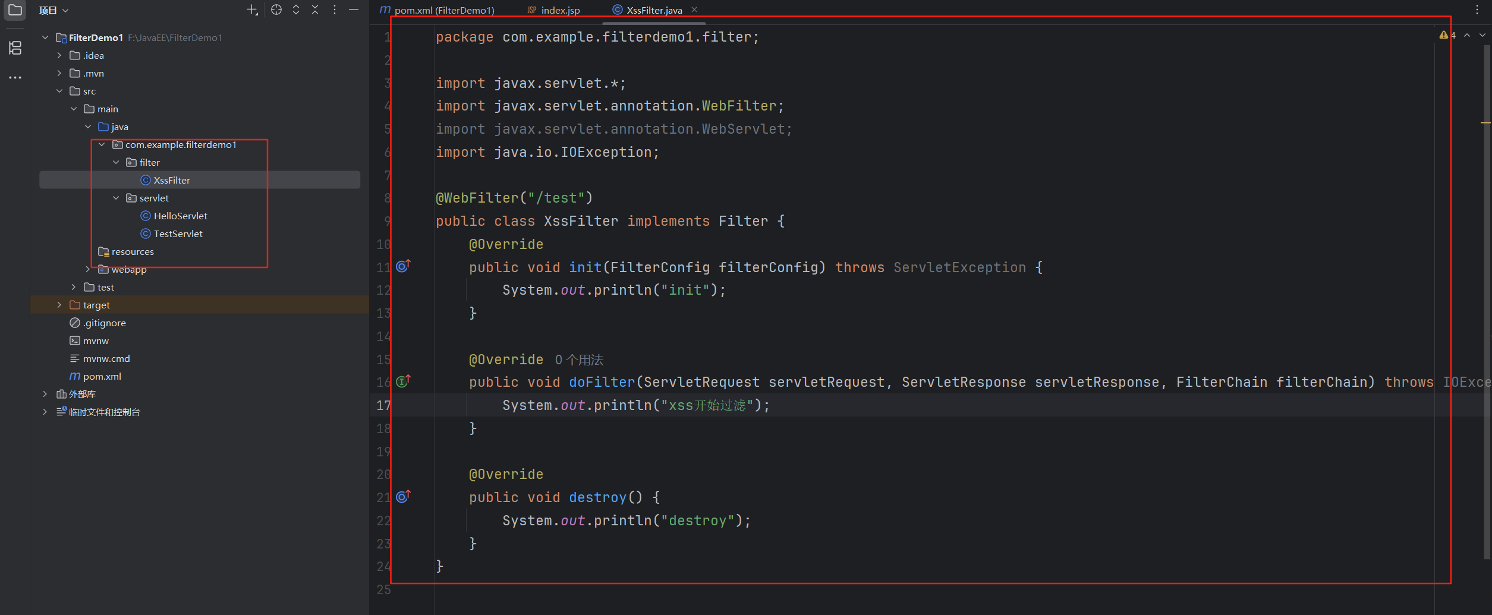Expand the webapp folder
The image size is (1492, 615).
(x=88, y=269)
